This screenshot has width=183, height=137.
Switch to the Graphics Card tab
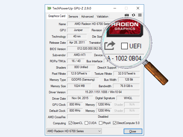pyautogui.click(x=57, y=16)
